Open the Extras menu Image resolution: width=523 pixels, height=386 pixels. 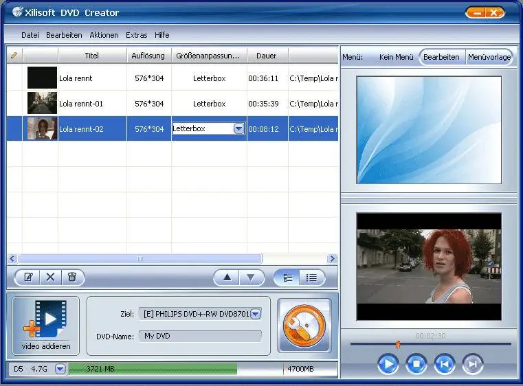coord(137,35)
